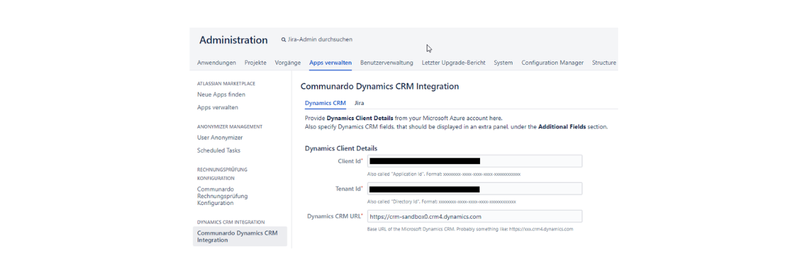The height and width of the screenshot is (276, 808).
Task: Select Communardo Dynamics CRM Integration sidebar item
Action: click(x=240, y=237)
